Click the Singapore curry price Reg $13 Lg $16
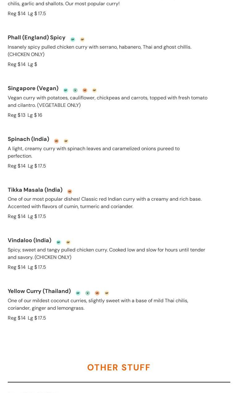238x393 pixels. (25, 115)
